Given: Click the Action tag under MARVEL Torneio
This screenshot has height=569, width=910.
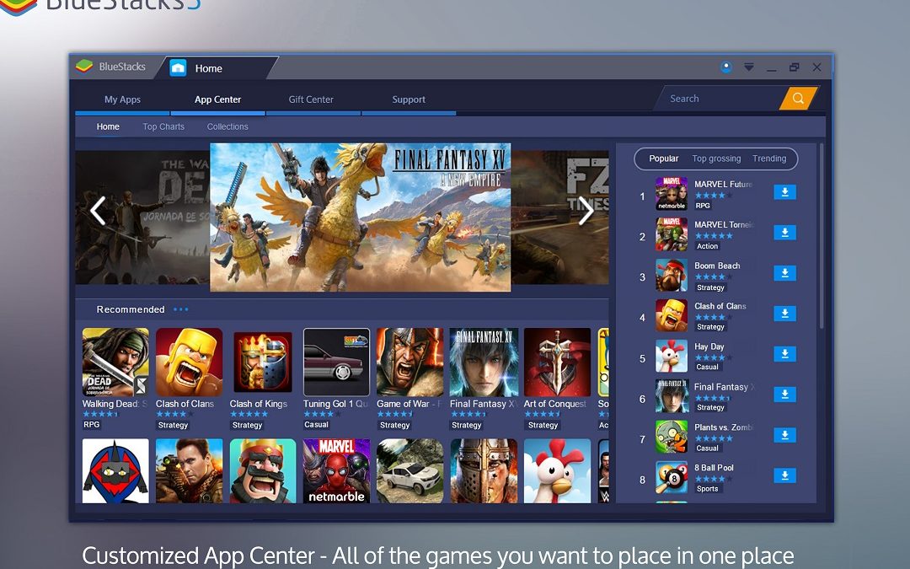Looking at the screenshot, I should (708, 246).
